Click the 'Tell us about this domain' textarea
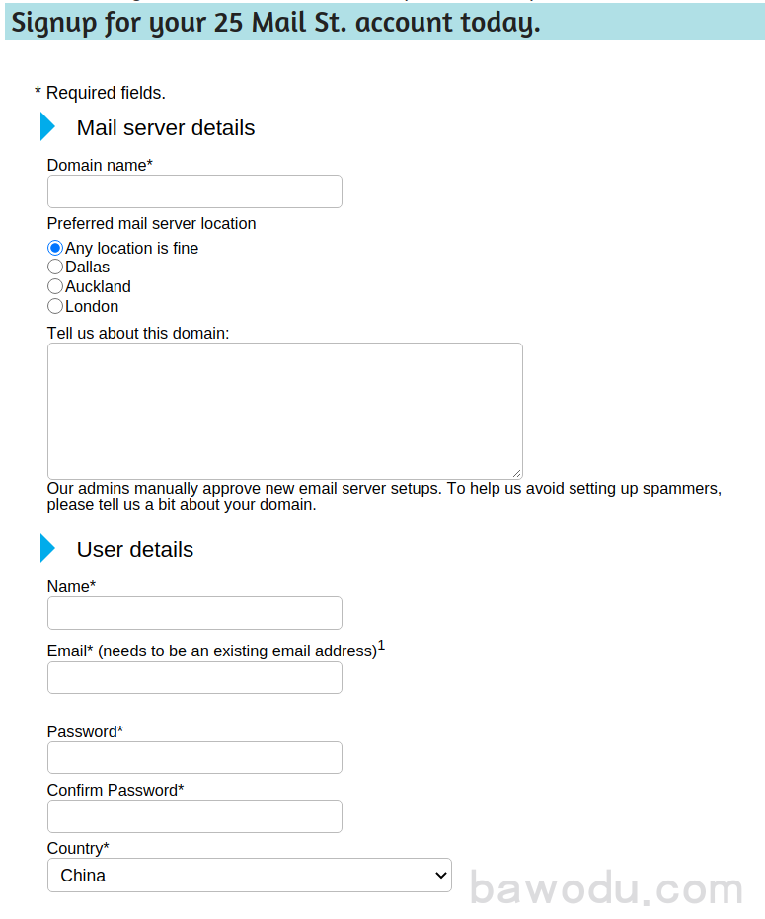This screenshot has height=919, width=765. [284, 410]
